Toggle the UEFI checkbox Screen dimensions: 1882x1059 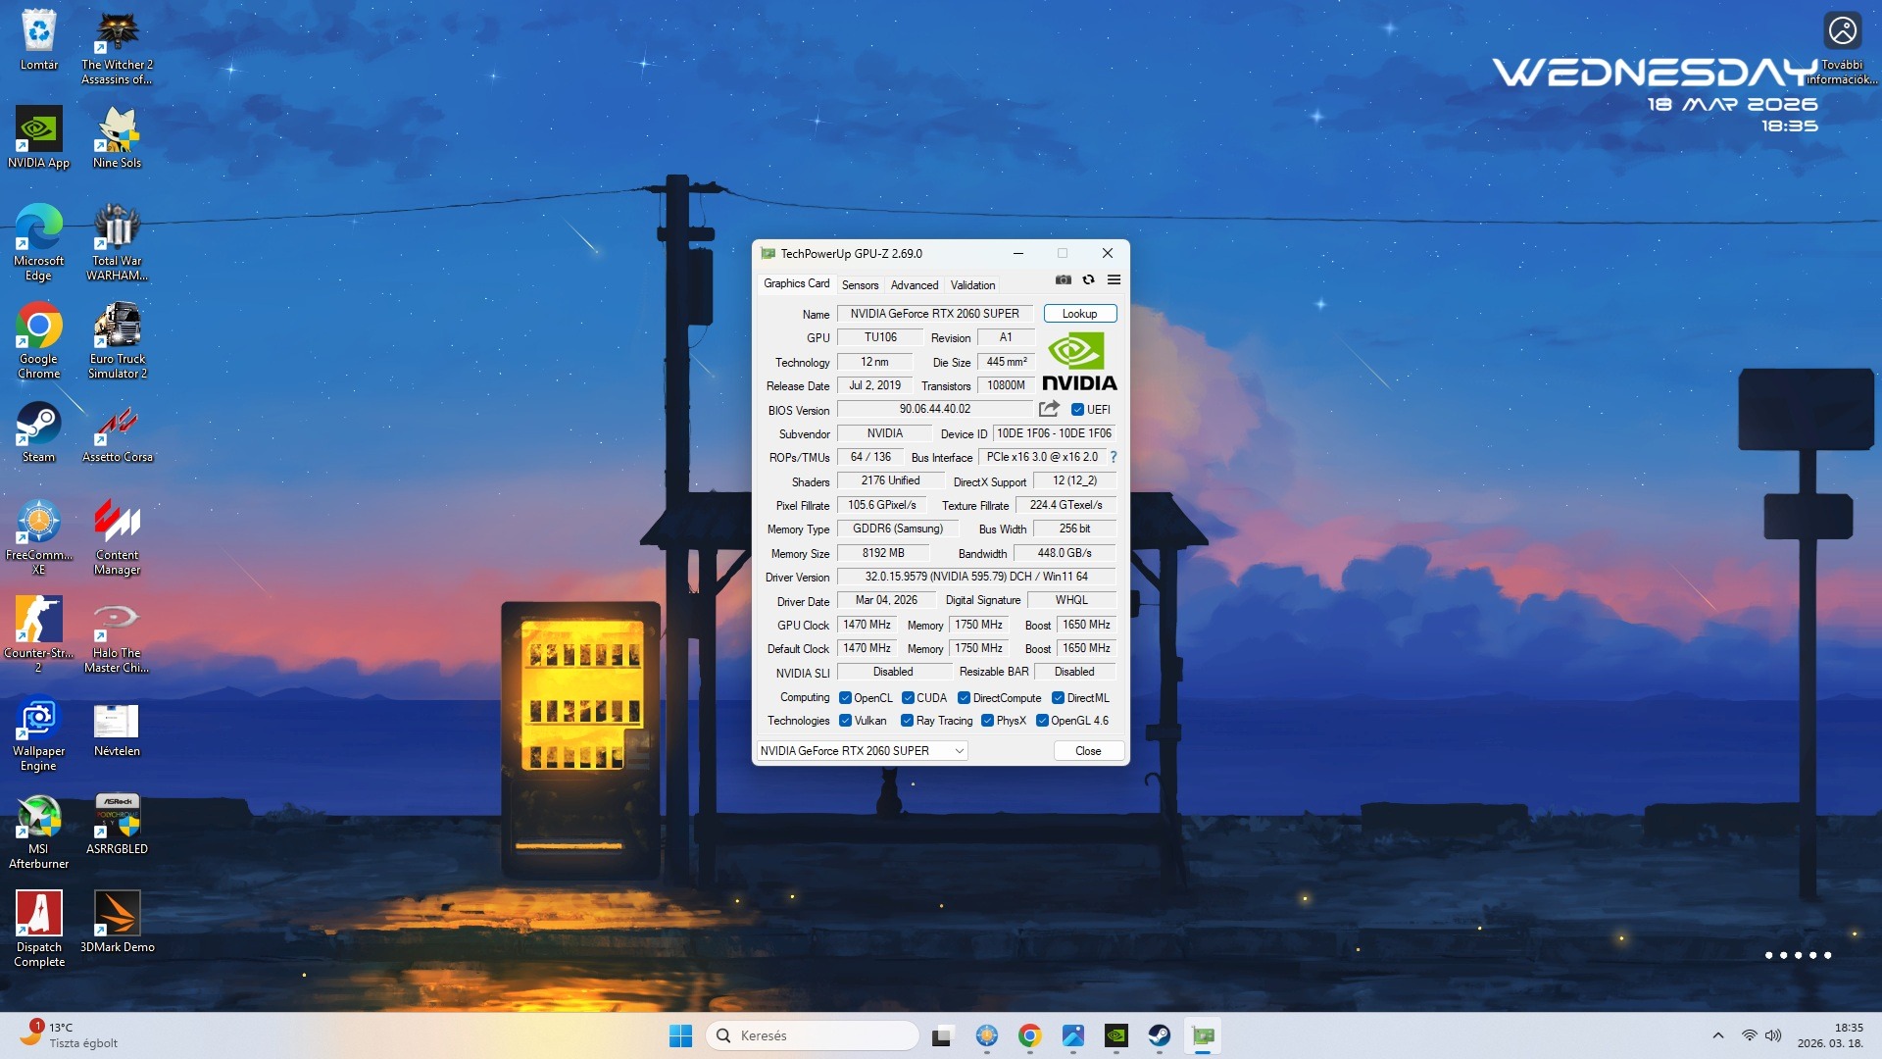(1077, 410)
